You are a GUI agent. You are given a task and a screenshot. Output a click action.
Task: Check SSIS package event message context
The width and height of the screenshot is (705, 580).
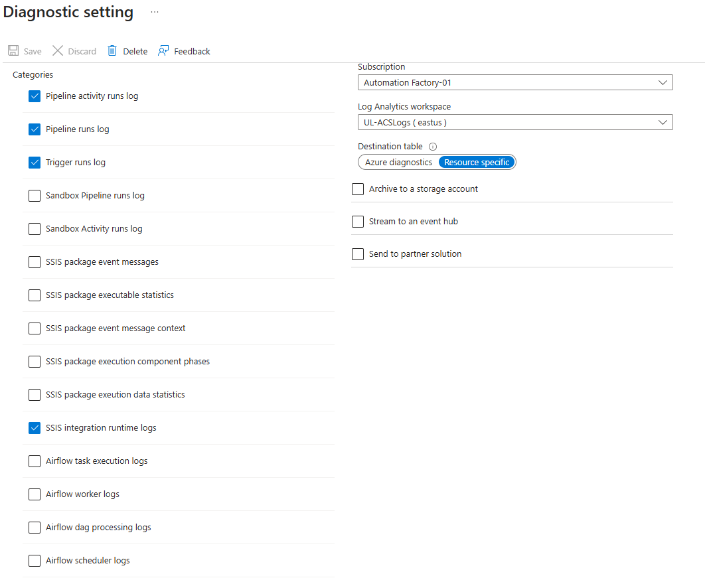35,328
